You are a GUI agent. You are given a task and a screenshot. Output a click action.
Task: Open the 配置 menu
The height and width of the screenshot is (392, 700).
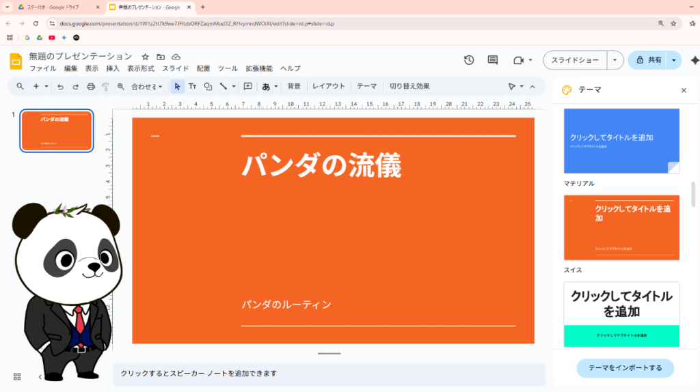203,69
